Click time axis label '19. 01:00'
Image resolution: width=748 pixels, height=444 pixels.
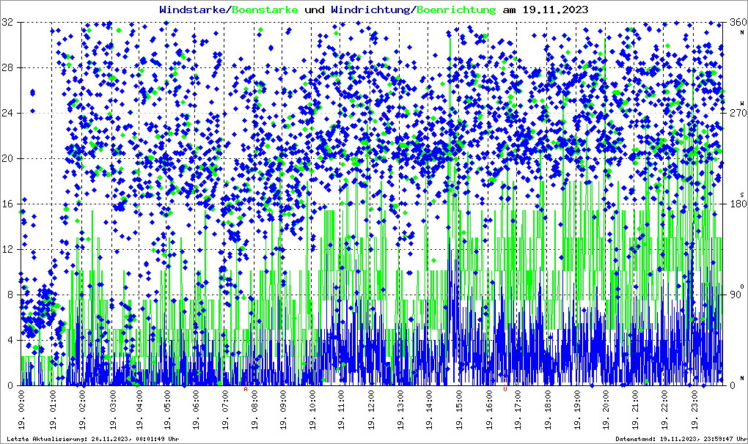[x=53, y=410]
